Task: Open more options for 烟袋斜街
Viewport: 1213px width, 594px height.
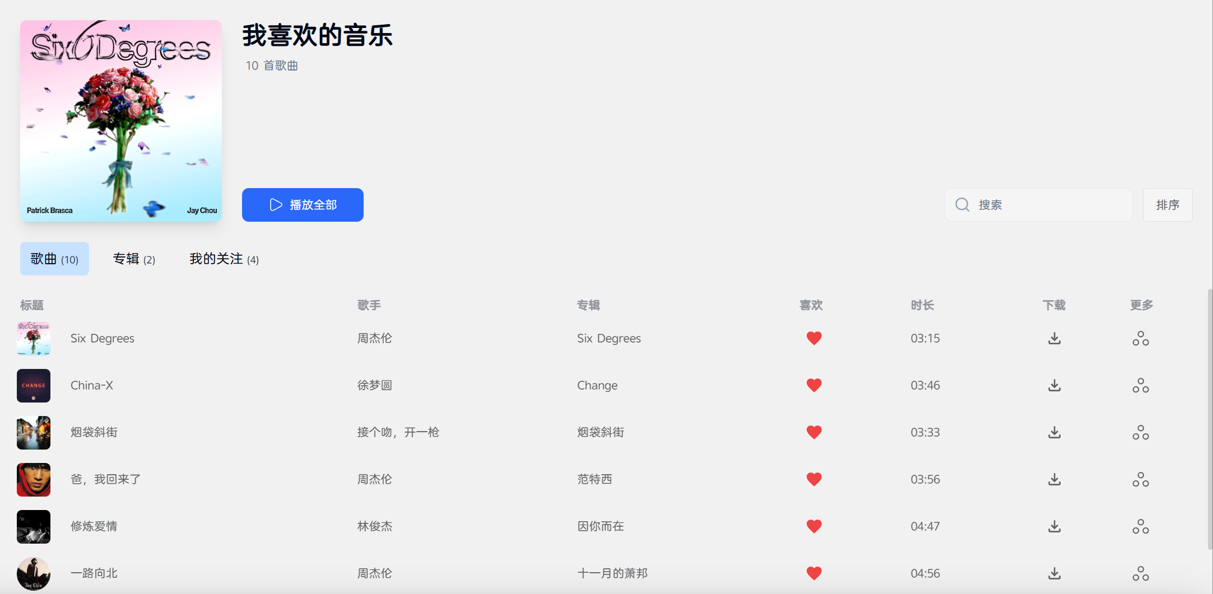Action: pyautogui.click(x=1140, y=433)
